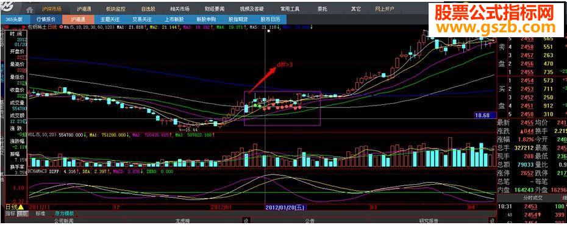Click the 收盘价 row in info panel
567x225 pixels.
click(16, 92)
